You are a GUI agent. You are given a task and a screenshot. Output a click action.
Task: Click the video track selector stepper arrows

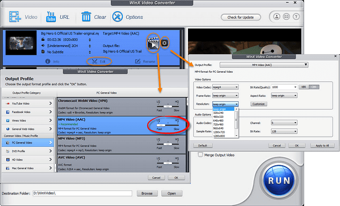[x=90, y=40]
